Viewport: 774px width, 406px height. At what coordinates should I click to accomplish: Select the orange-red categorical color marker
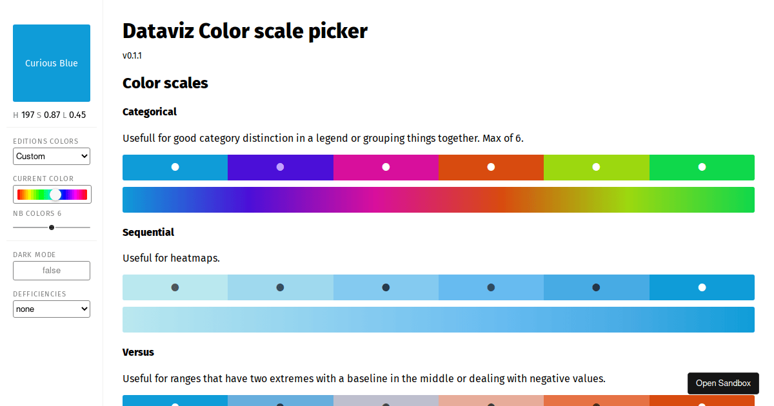[x=491, y=167]
